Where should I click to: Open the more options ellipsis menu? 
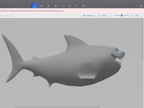(141, 16)
